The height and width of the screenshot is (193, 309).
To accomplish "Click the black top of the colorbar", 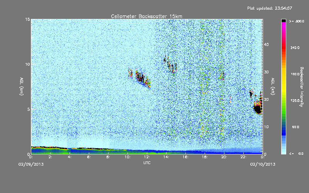I will 284,20.
